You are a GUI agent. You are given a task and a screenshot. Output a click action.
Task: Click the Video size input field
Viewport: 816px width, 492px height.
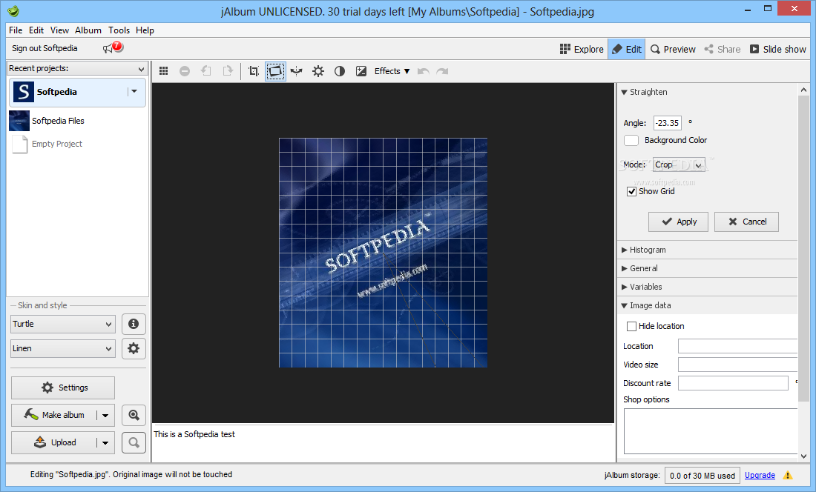pyautogui.click(x=737, y=365)
